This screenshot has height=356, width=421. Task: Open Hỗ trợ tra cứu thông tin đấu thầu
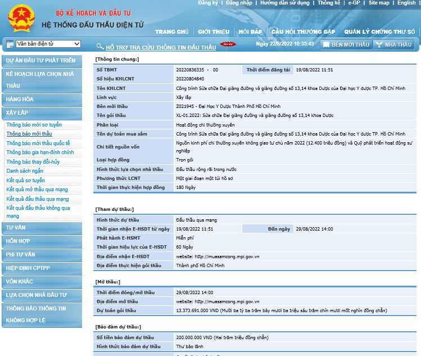[161, 48]
